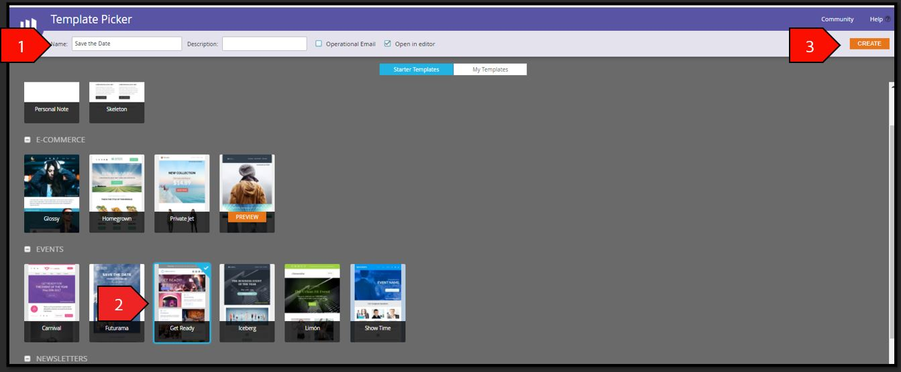Image resolution: width=901 pixels, height=372 pixels.
Task: Click the Template Picker title text
Action: (91, 19)
